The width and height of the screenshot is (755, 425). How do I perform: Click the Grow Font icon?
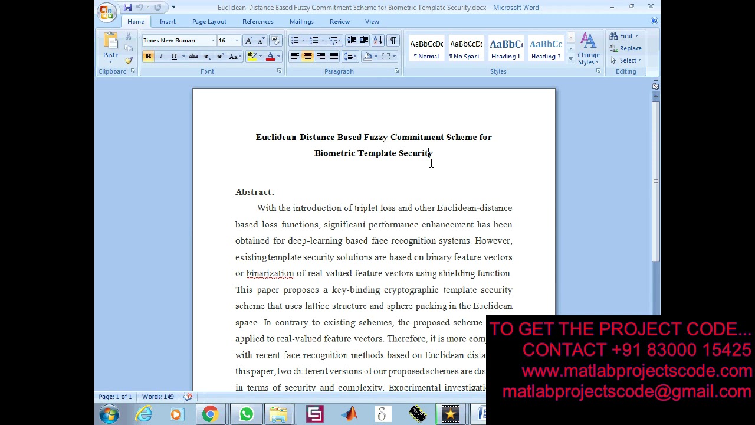click(248, 41)
